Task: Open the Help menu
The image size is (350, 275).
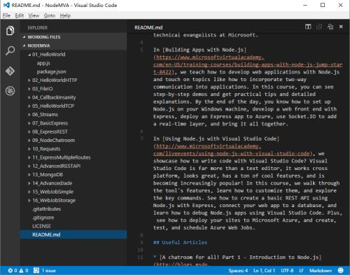Action: [65, 15]
